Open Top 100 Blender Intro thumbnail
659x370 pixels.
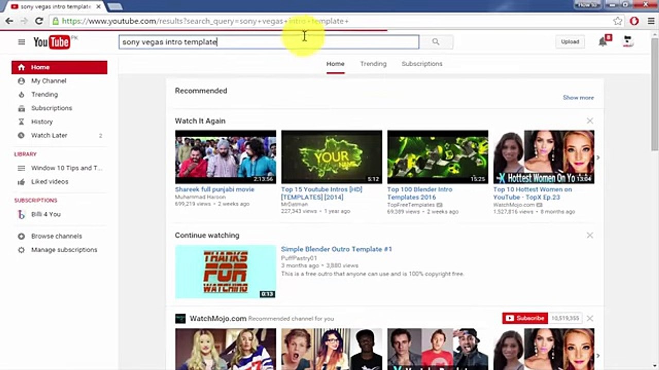click(x=438, y=157)
